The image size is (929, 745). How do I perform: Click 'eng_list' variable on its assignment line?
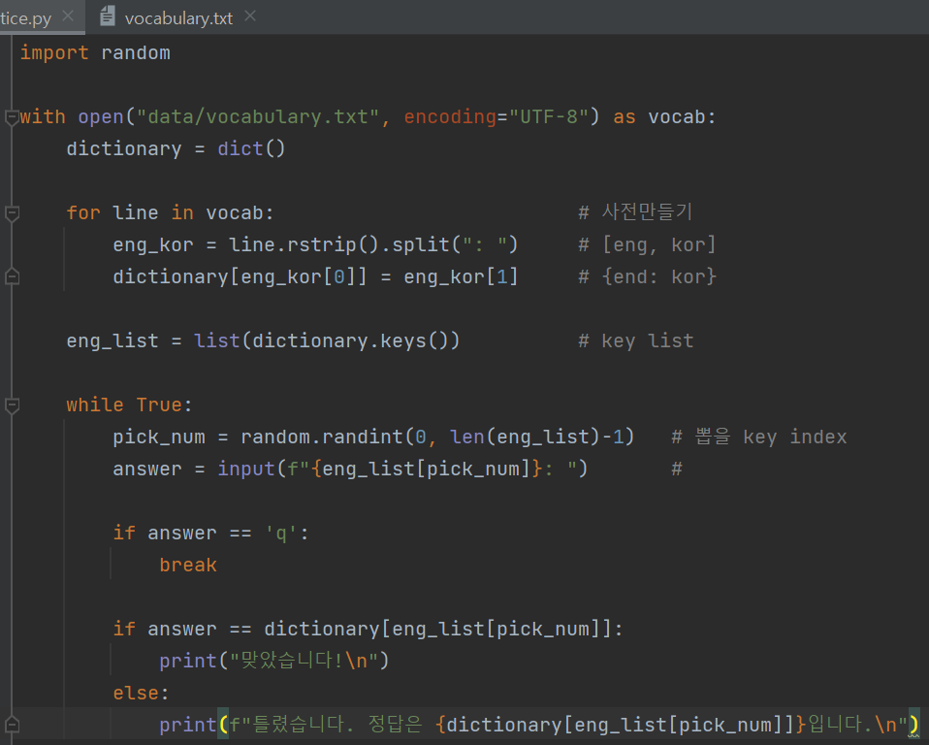112,340
